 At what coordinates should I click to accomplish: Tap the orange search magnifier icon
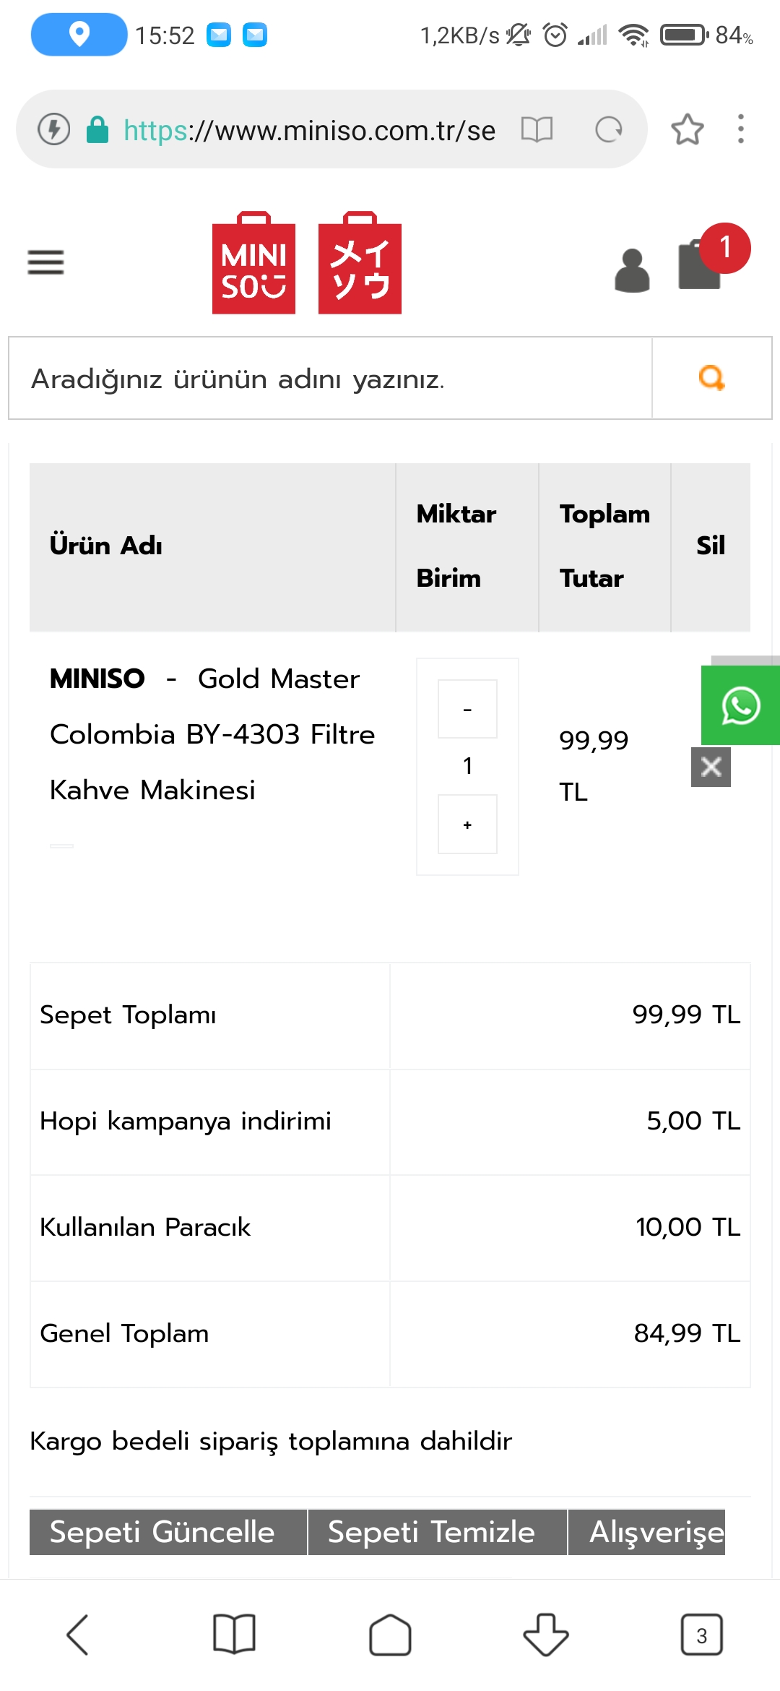711,378
